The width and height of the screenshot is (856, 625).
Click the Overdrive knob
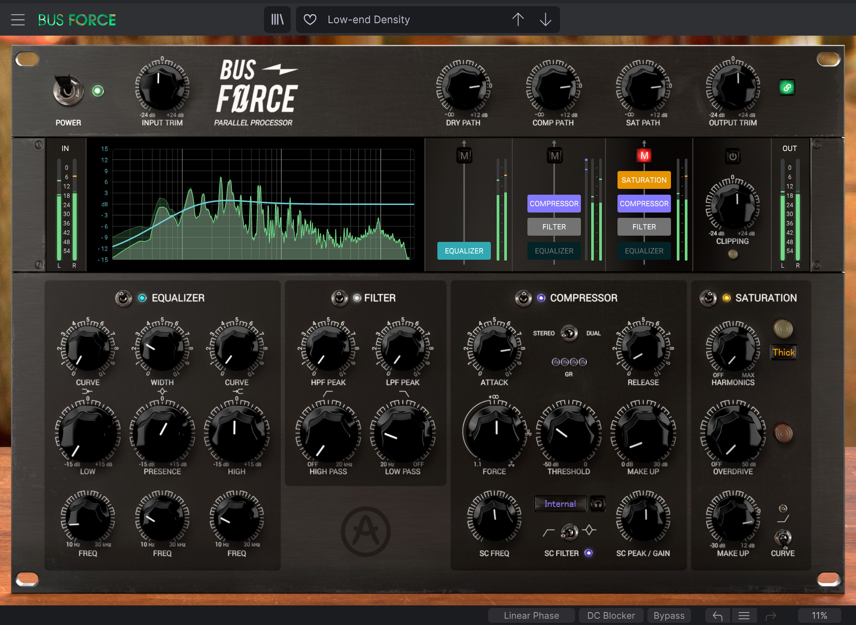click(733, 433)
